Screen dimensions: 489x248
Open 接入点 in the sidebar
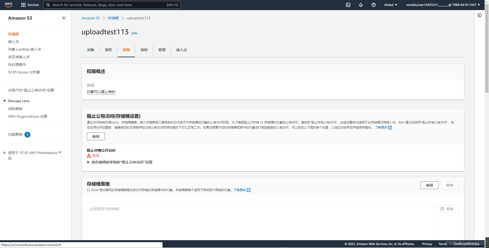tap(13, 42)
